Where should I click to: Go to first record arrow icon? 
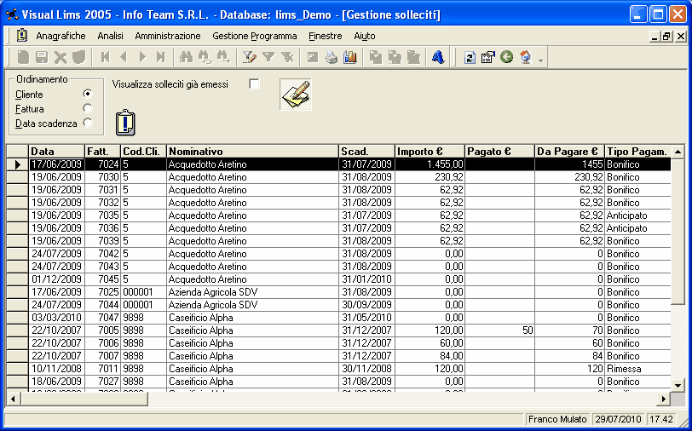coord(105,57)
